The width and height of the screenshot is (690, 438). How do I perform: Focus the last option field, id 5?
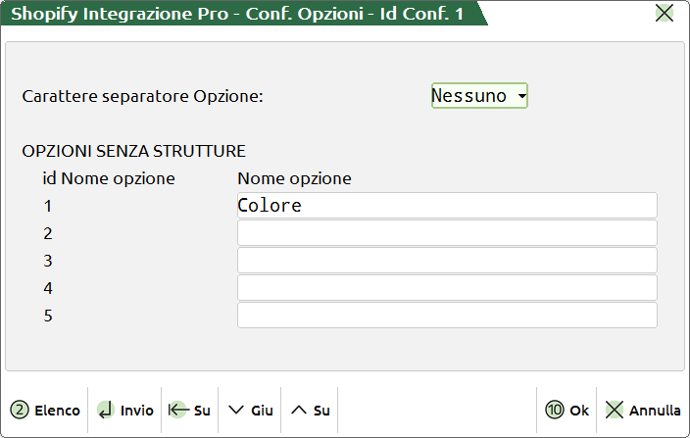click(x=447, y=316)
